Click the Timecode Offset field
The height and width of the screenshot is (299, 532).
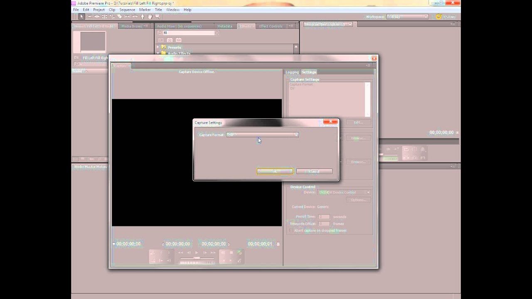[324, 224]
